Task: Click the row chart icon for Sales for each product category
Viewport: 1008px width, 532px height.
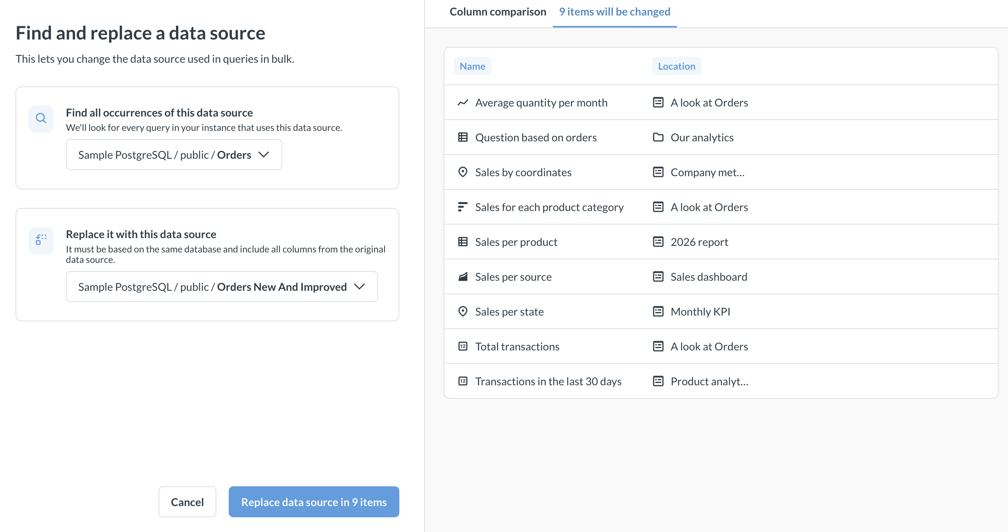Action: 463,207
